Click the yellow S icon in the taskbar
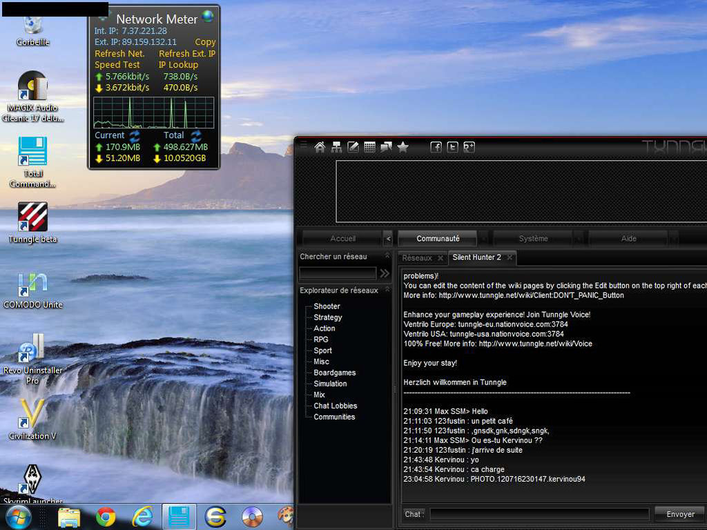The width and height of the screenshot is (707, 530). point(215,517)
